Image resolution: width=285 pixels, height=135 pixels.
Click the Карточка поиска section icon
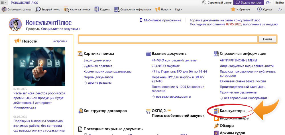click(80, 53)
